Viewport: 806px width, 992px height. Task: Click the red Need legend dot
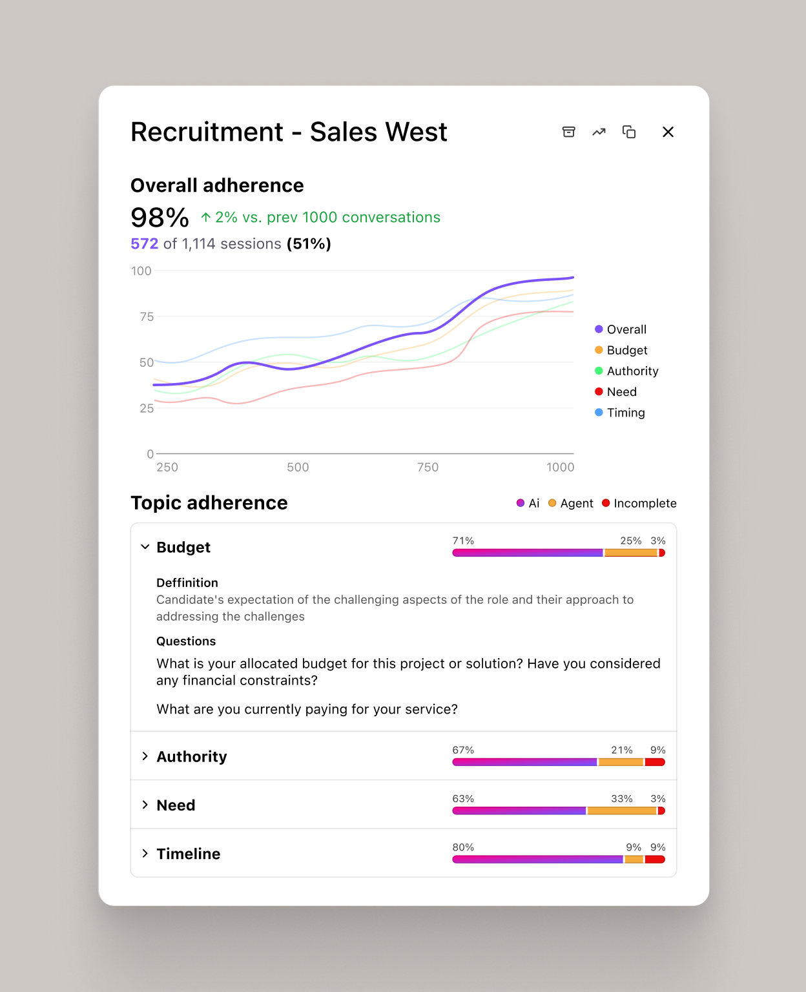pos(598,391)
